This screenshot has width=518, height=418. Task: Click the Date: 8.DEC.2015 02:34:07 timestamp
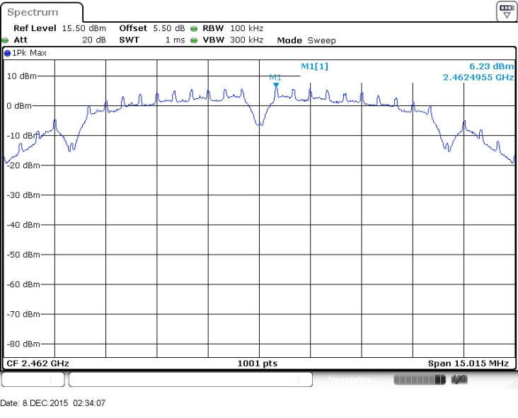click(x=53, y=403)
